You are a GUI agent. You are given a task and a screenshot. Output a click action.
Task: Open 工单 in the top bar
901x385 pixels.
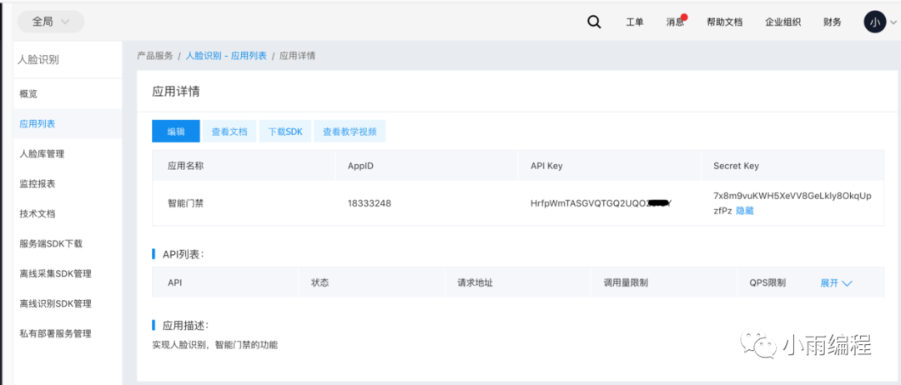(x=634, y=22)
